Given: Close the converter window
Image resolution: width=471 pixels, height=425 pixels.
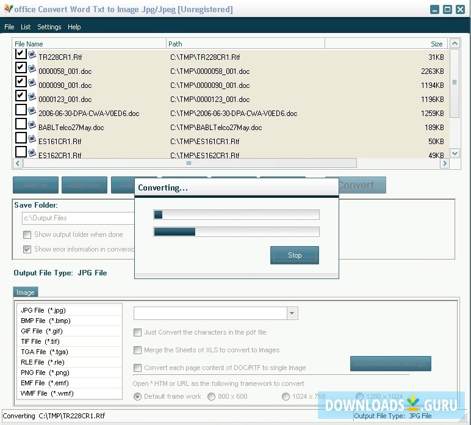Looking at the screenshot, I should click(x=460, y=9).
